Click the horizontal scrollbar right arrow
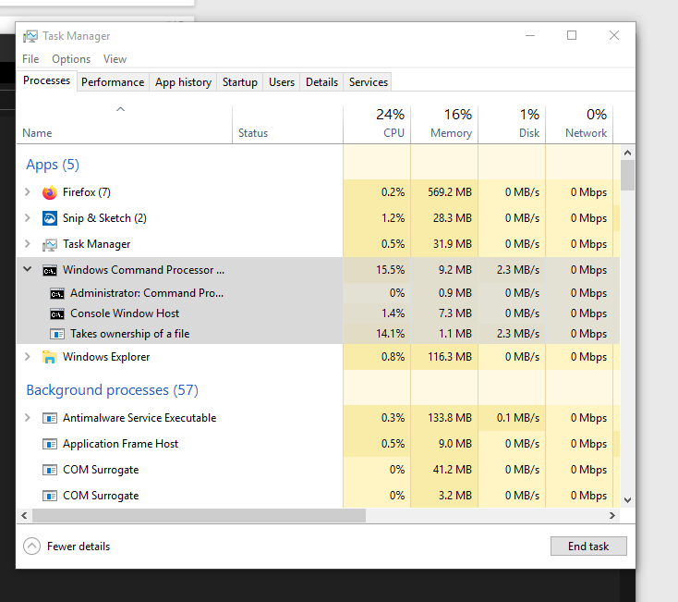The image size is (678, 602). pyautogui.click(x=612, y=515)
